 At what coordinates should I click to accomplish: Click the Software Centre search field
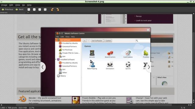(x=143, y=41)
